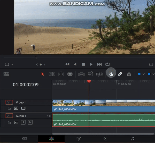
Task: Open the marker color dropdown arrow
Action: [x=153, y=74]
